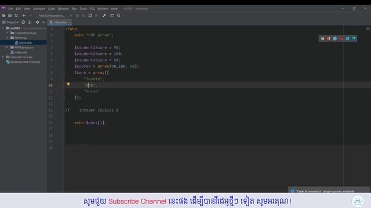
Task: Click the Open folder toolbar icon
Action: 3,16
